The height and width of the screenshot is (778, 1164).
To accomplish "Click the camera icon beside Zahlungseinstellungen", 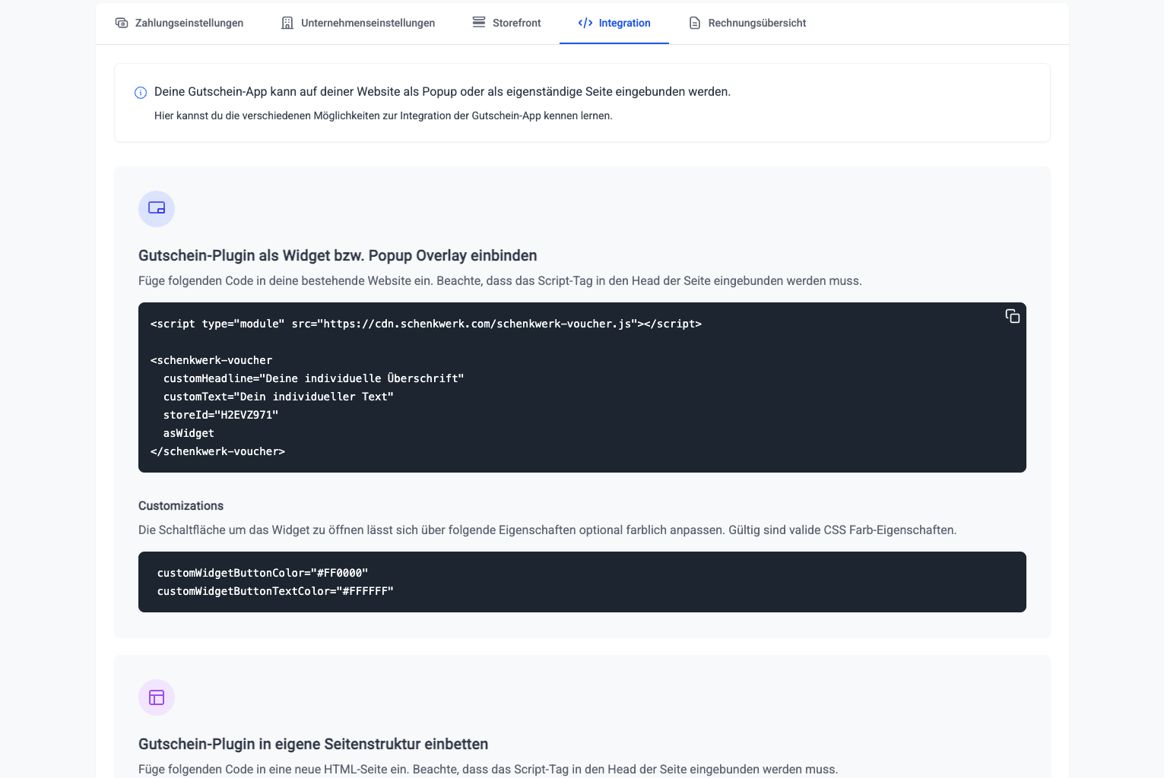I will click(x=122, y=23).
